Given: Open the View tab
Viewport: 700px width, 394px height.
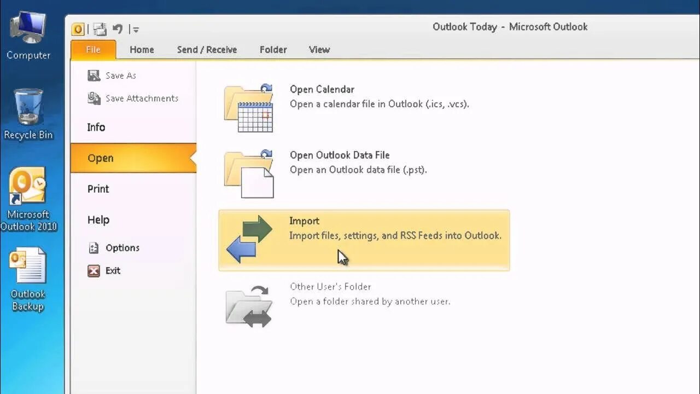Looking at the screenshot, I should pos(319,49).
